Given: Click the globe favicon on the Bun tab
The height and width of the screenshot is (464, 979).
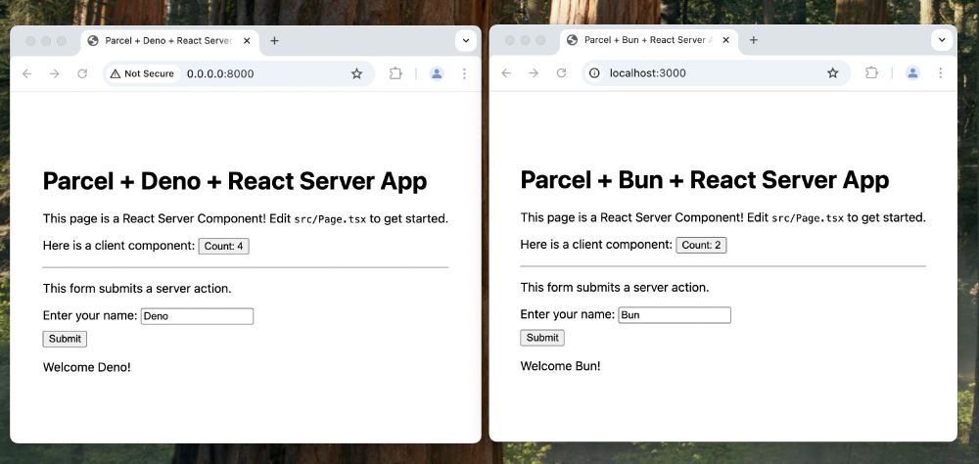Looking at the screenshot, I should click(572, 40).
